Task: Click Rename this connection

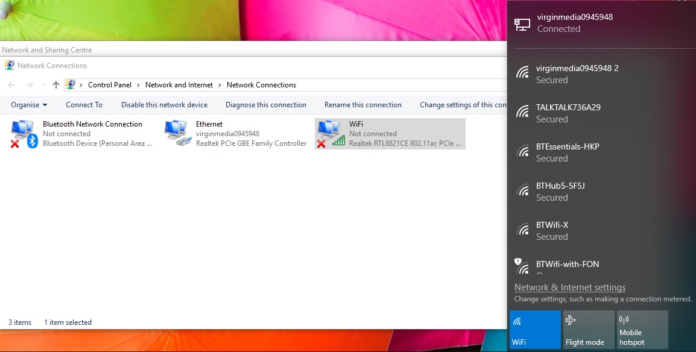Action: 363,105
